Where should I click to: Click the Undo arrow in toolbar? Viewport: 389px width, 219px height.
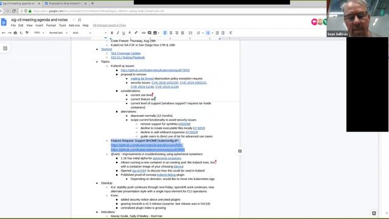[x=4, y=33]
